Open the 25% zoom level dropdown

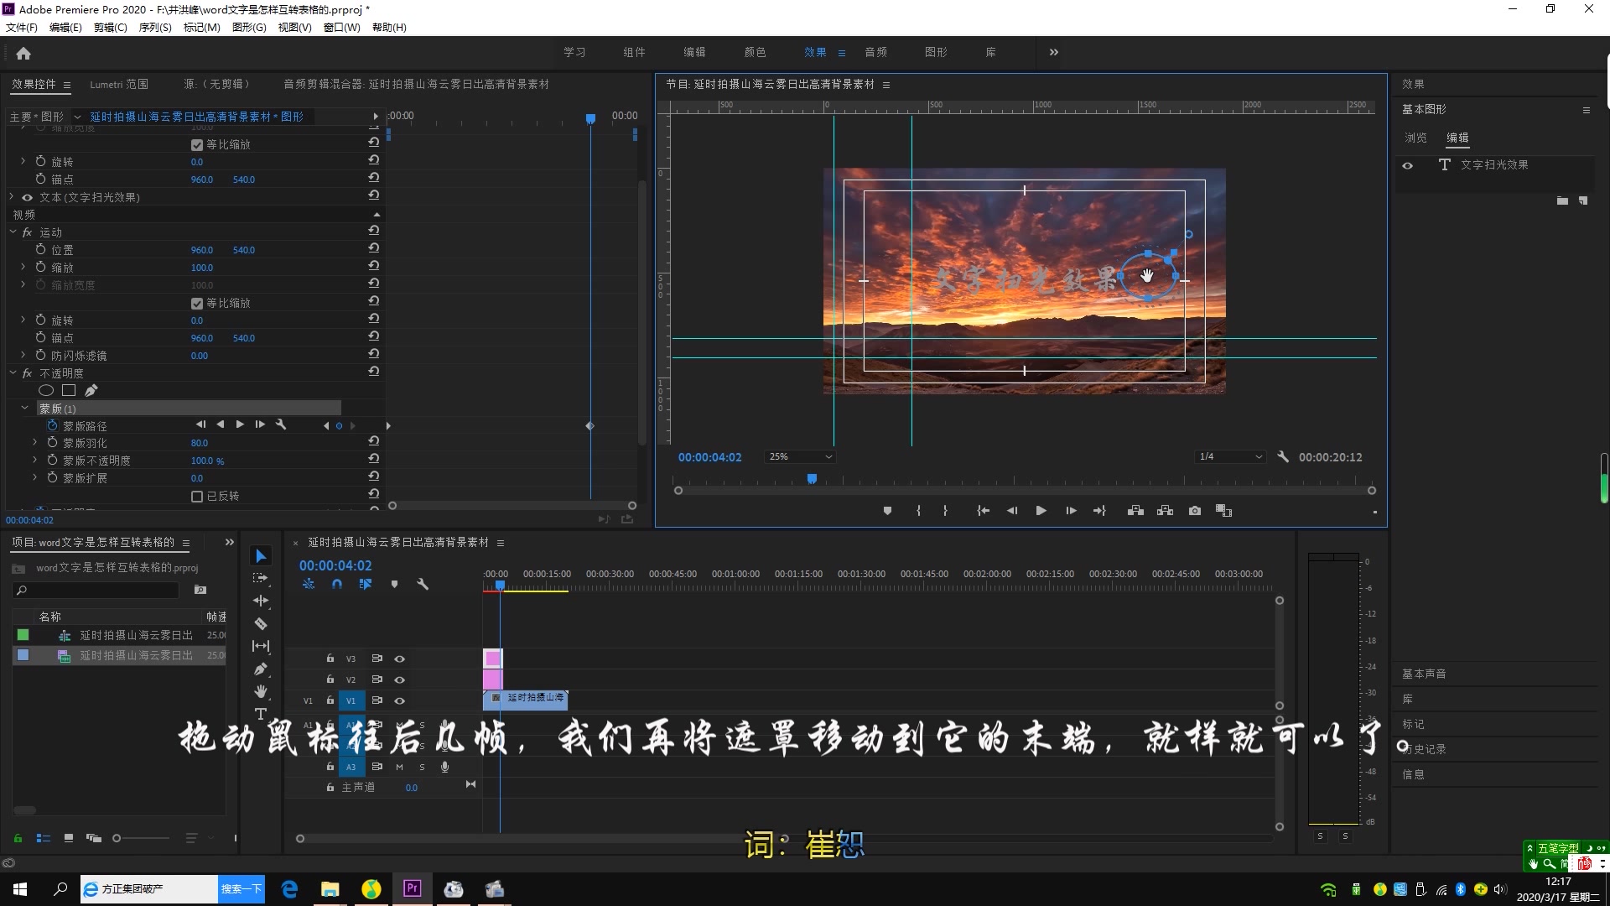tap(799, 456)
